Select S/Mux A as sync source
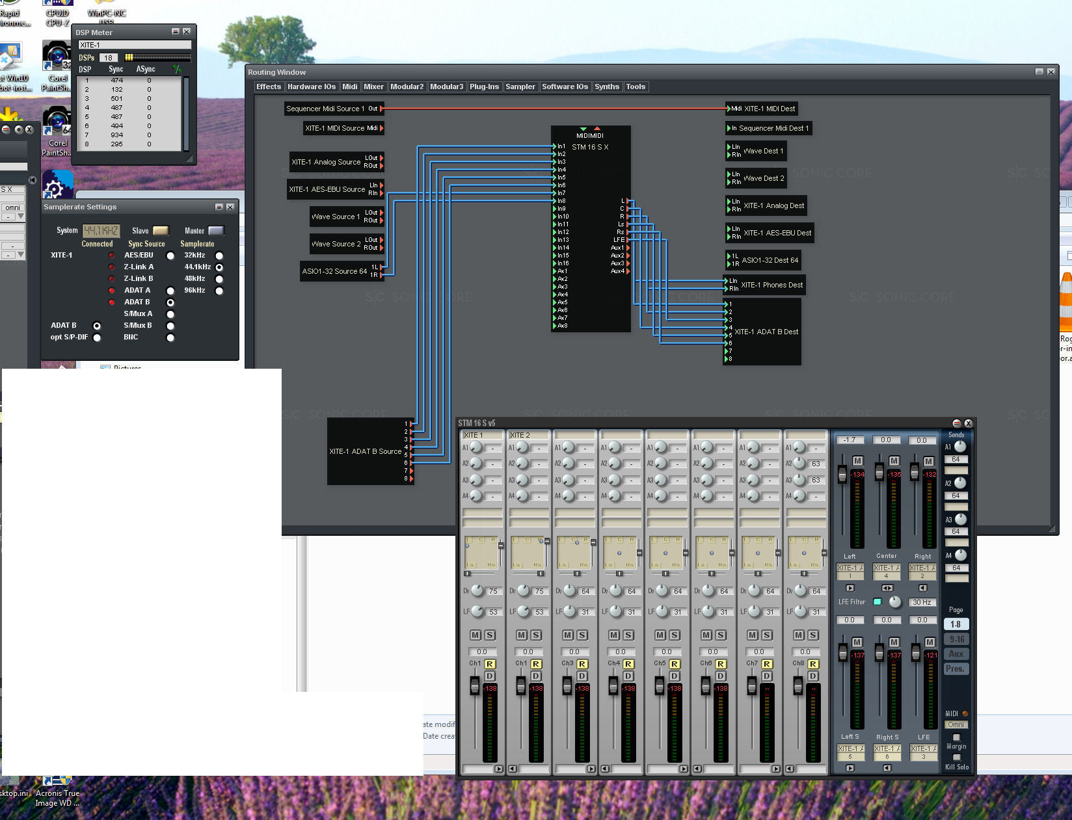 (x=170, y=314)
